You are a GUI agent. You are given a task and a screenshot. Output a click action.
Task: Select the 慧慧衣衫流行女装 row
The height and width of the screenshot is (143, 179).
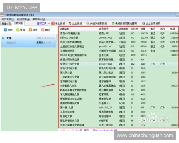118,64
